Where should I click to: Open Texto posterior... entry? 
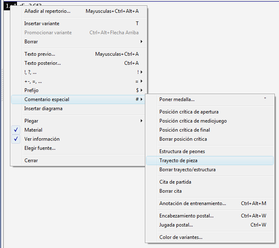79,63
